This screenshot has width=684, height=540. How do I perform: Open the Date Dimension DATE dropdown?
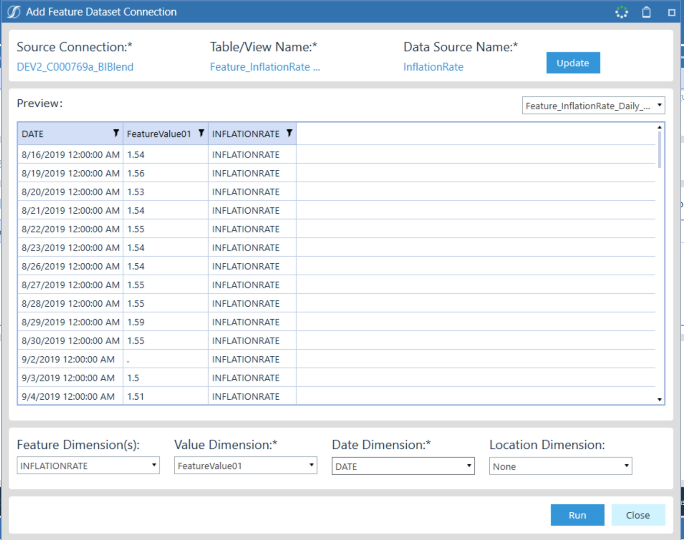click(x=403, y=466)
